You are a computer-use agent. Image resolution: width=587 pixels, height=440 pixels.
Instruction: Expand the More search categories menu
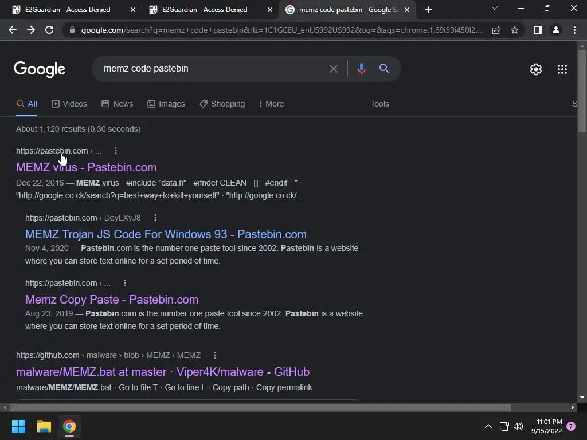point(271,104)
